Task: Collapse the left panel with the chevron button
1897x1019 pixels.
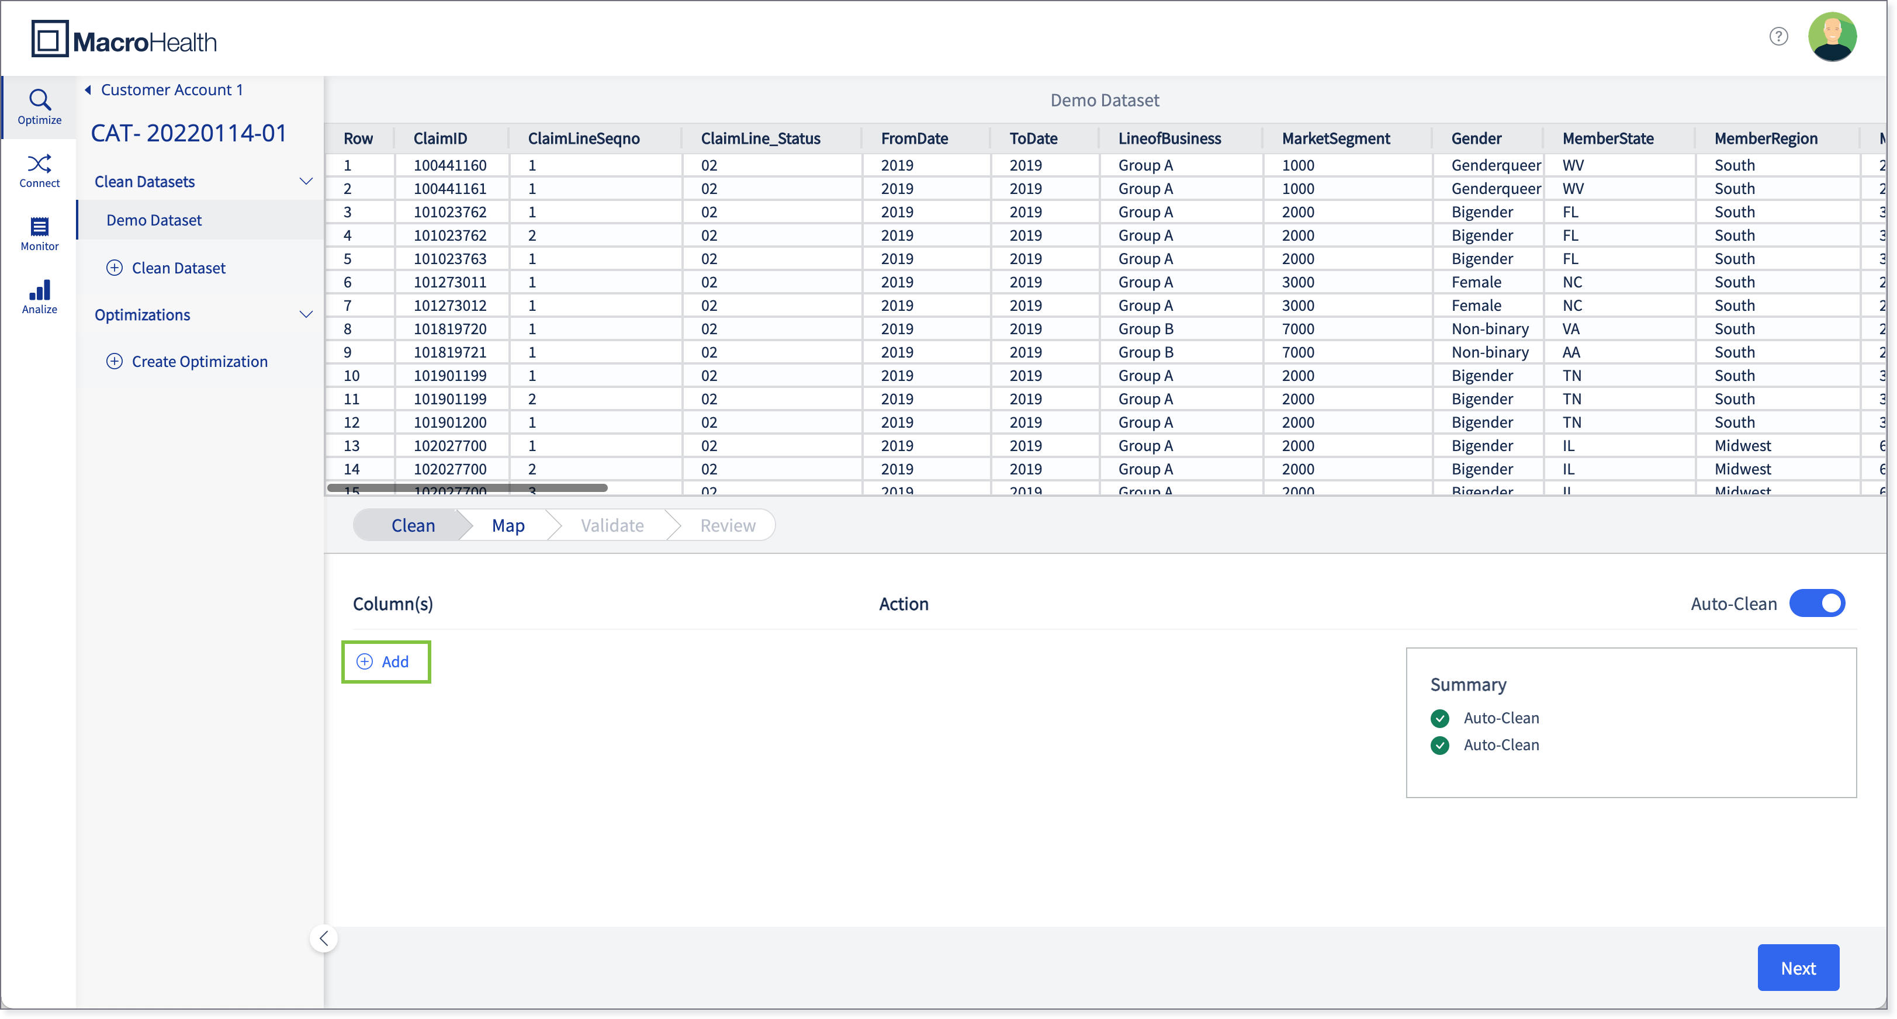Action: tap(324, 939)
